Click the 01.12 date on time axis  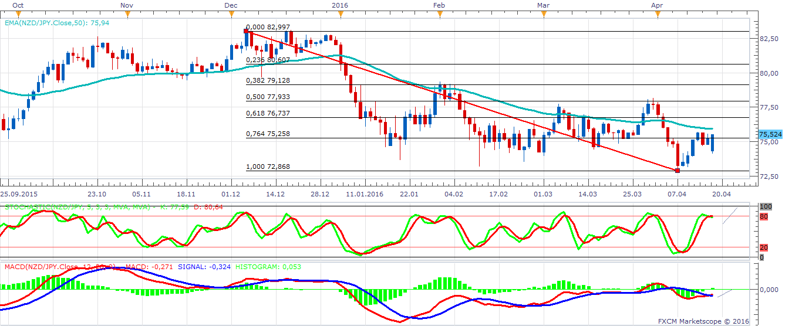point(230,193)
